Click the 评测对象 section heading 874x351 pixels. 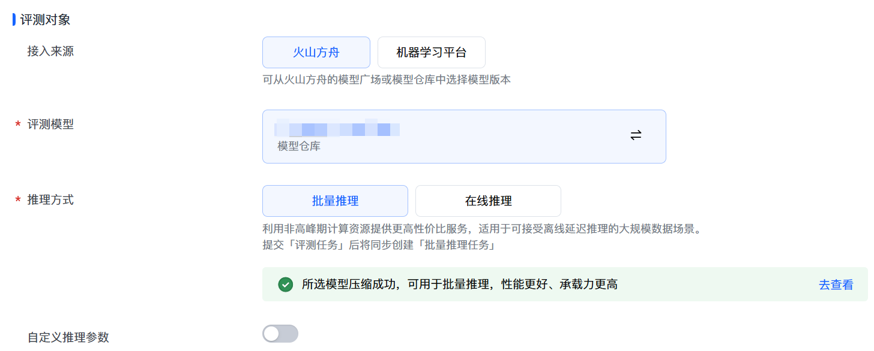(x=46, y=20)
